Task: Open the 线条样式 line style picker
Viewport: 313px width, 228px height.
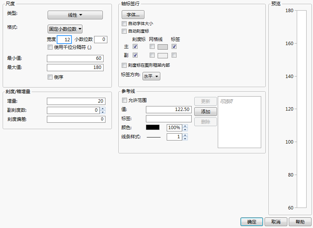Action: 153,137
